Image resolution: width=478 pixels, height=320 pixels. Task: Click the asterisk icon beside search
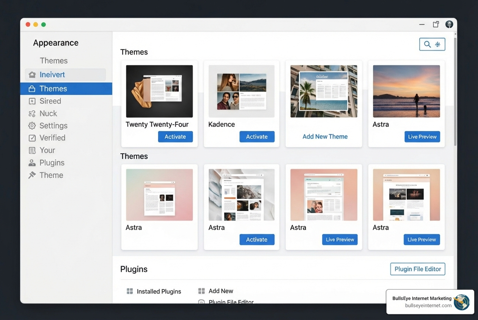point(438,44)
